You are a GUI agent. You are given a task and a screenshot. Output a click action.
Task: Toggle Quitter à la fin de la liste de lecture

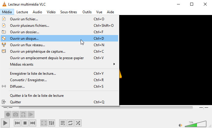point(59,95)
